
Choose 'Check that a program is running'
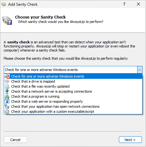coord(73,96)
